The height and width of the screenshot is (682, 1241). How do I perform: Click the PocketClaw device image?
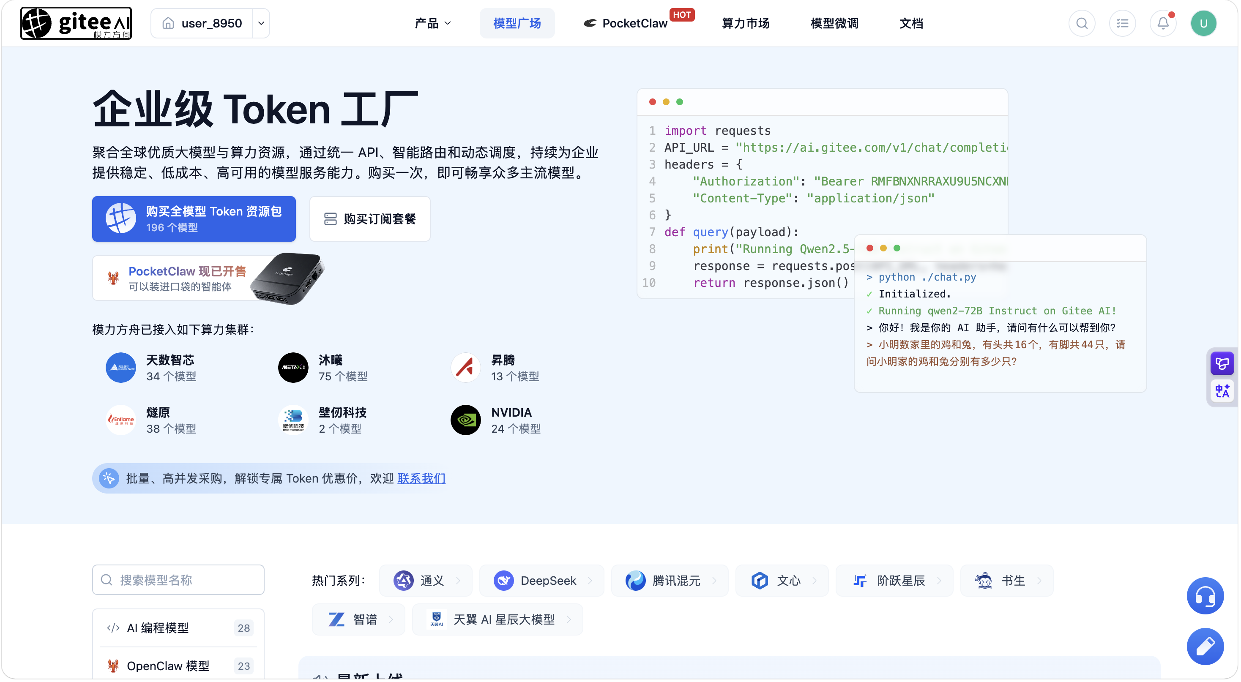click(287, 278)
